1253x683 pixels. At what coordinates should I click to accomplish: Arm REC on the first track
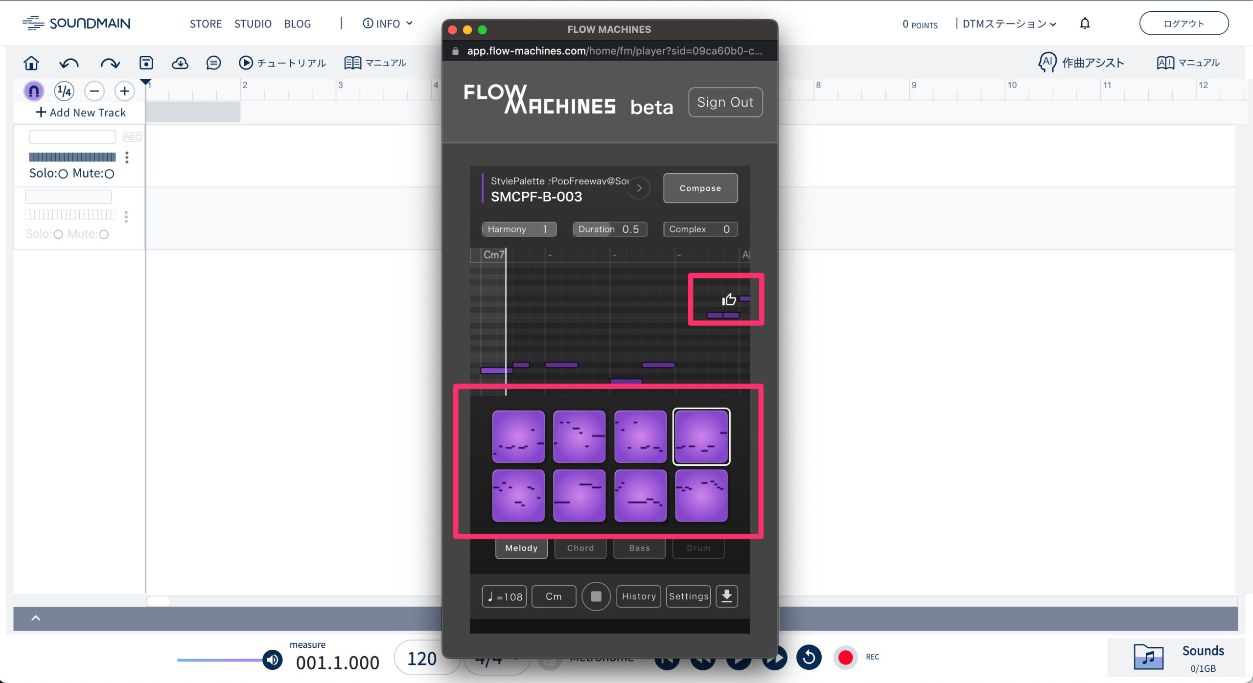point(132,137)
